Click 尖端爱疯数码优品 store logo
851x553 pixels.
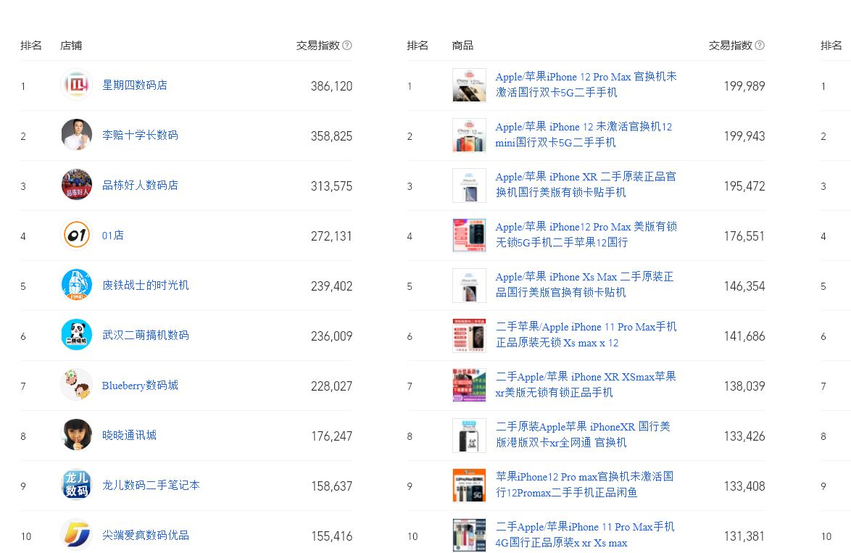pyautogui.click(x=77, y=535)
